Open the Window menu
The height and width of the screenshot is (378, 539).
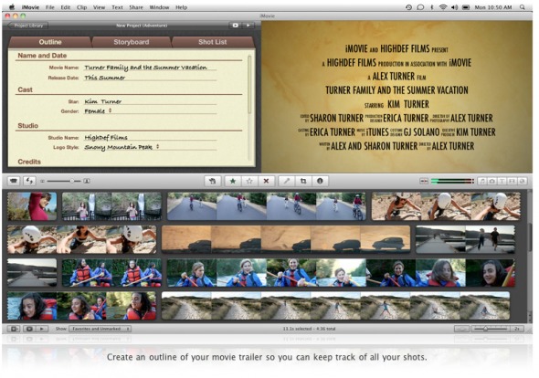pos(159,7)
